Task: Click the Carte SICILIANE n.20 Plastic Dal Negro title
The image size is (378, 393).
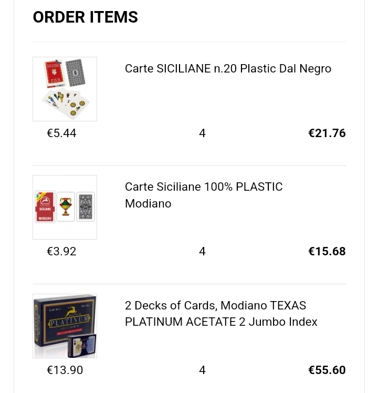Action: tap(228, 69)
